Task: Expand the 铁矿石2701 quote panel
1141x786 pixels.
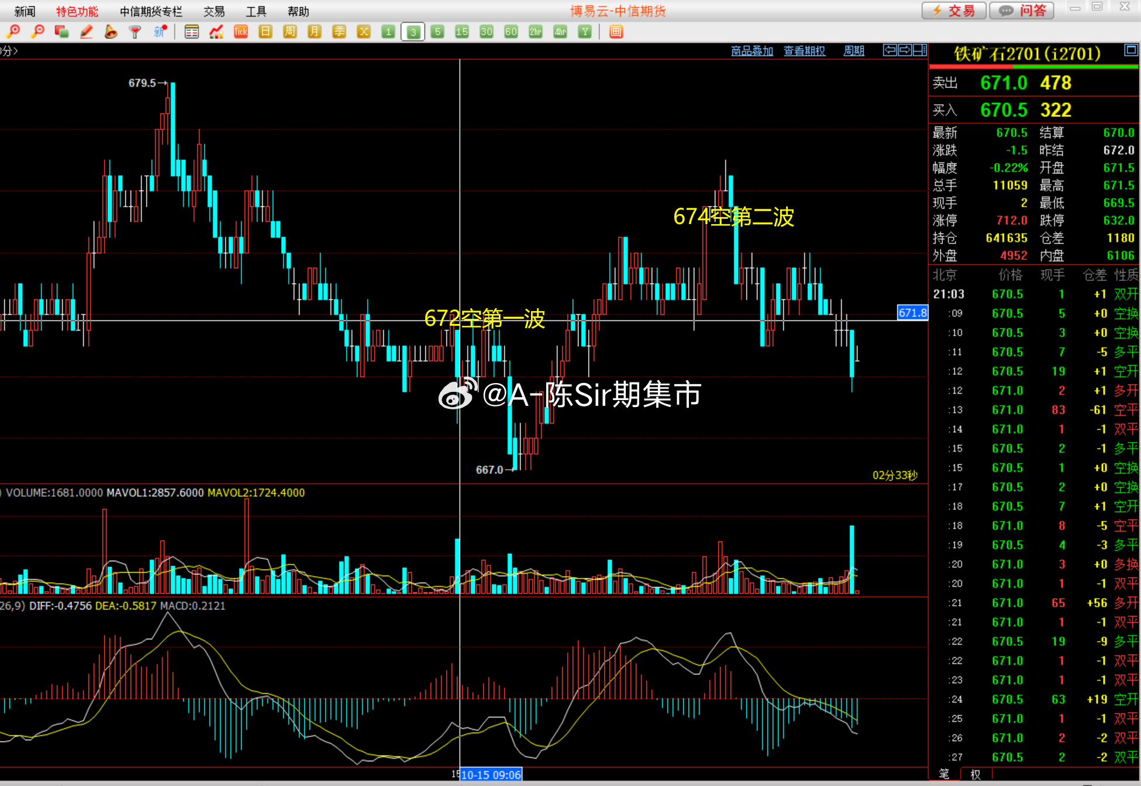Action: [x=1131, y=50]
